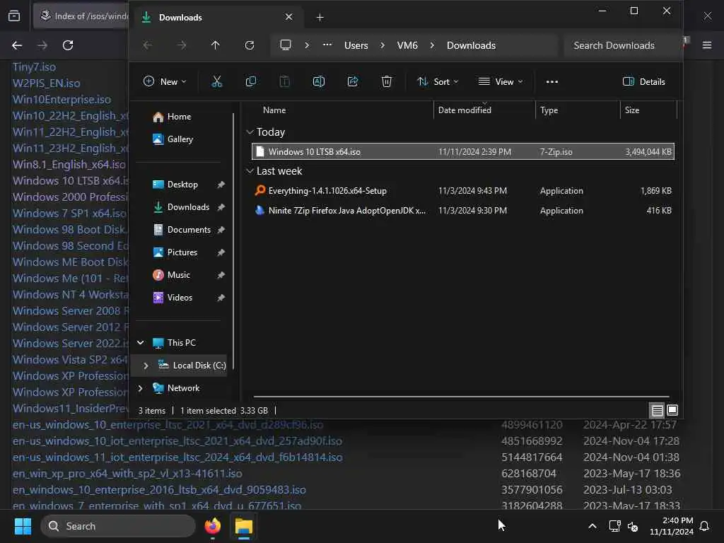Click the Delete trash icon
724x543 pixels.
(x=387, y=82)
